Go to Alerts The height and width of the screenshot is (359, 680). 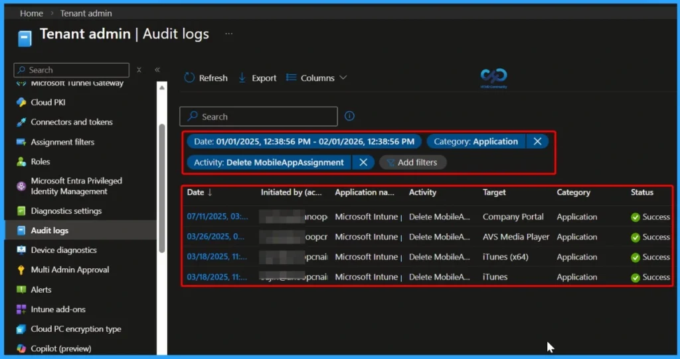click(41, 290)
